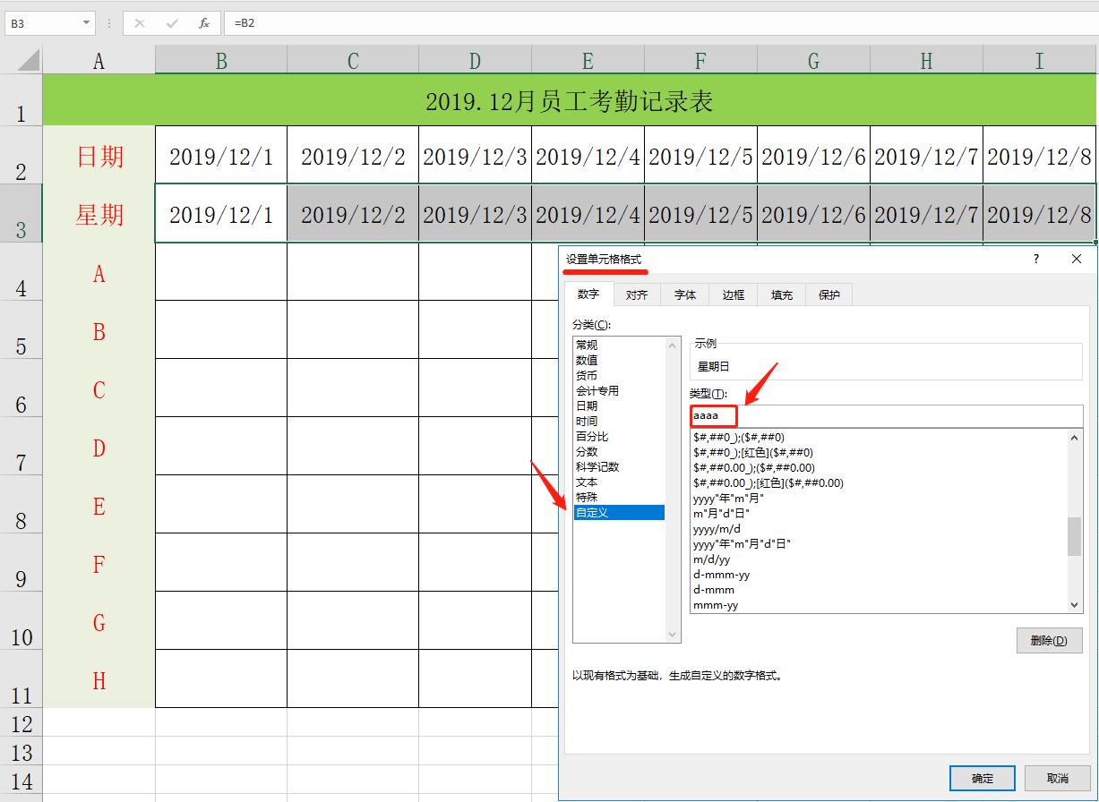This screenshot has height=802, width=1099.
Task: Select column header D in the worksheet
Action: [474, 60]
